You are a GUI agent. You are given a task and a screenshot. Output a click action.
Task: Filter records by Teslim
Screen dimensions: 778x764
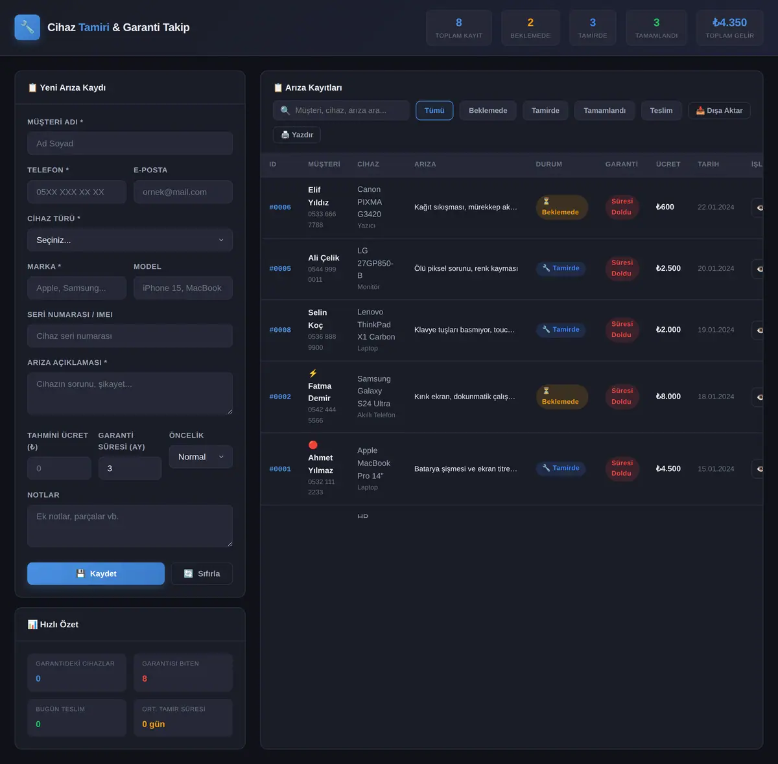[661, 110]
